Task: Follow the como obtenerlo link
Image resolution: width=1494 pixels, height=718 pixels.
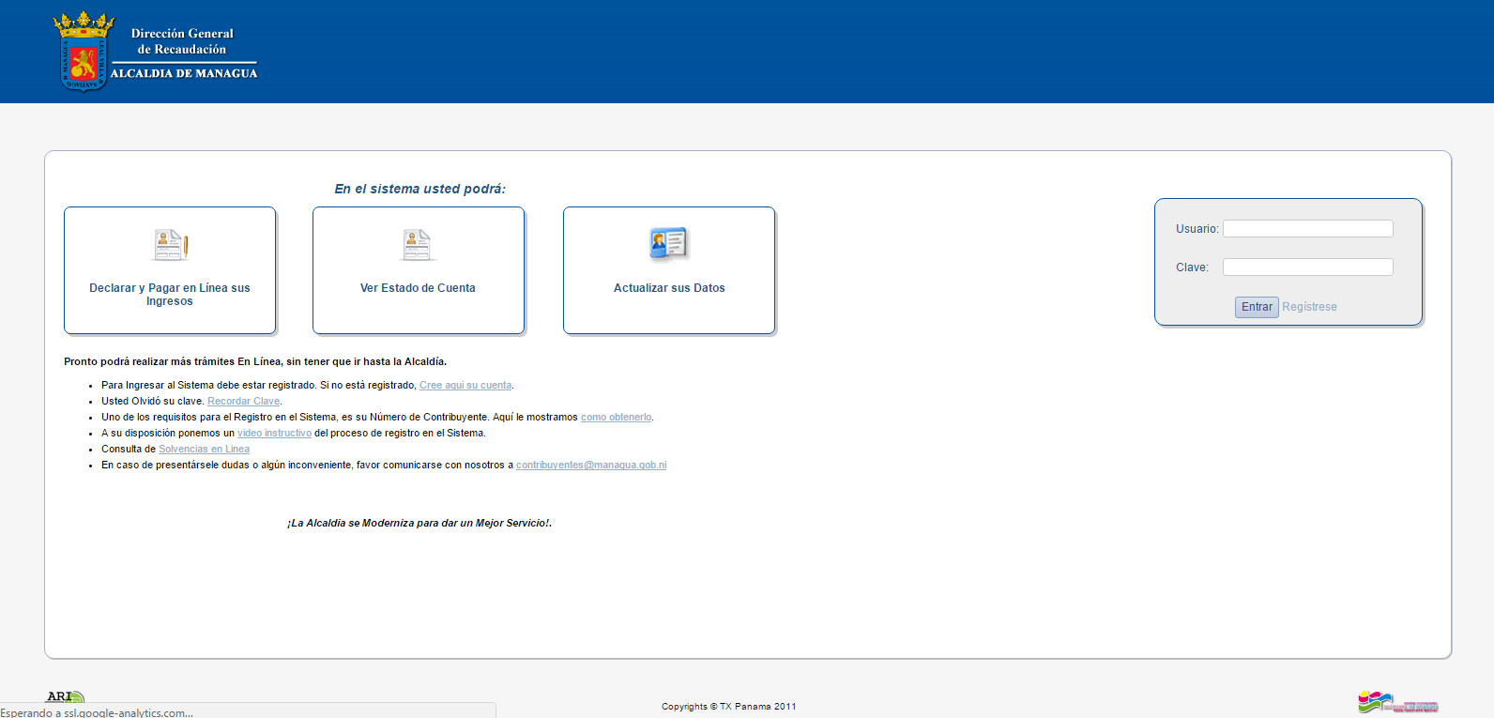Action: [616, 418]
